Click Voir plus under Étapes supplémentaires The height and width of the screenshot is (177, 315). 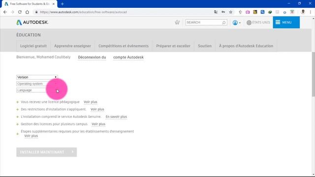pyautogui.click(x=31, y=136)
